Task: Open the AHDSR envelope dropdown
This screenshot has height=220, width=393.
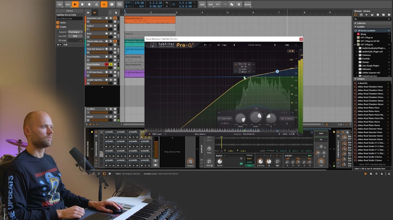Action: (x=289, y=156)
